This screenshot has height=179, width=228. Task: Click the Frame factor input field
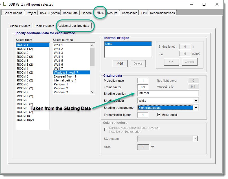coord(143,87)
